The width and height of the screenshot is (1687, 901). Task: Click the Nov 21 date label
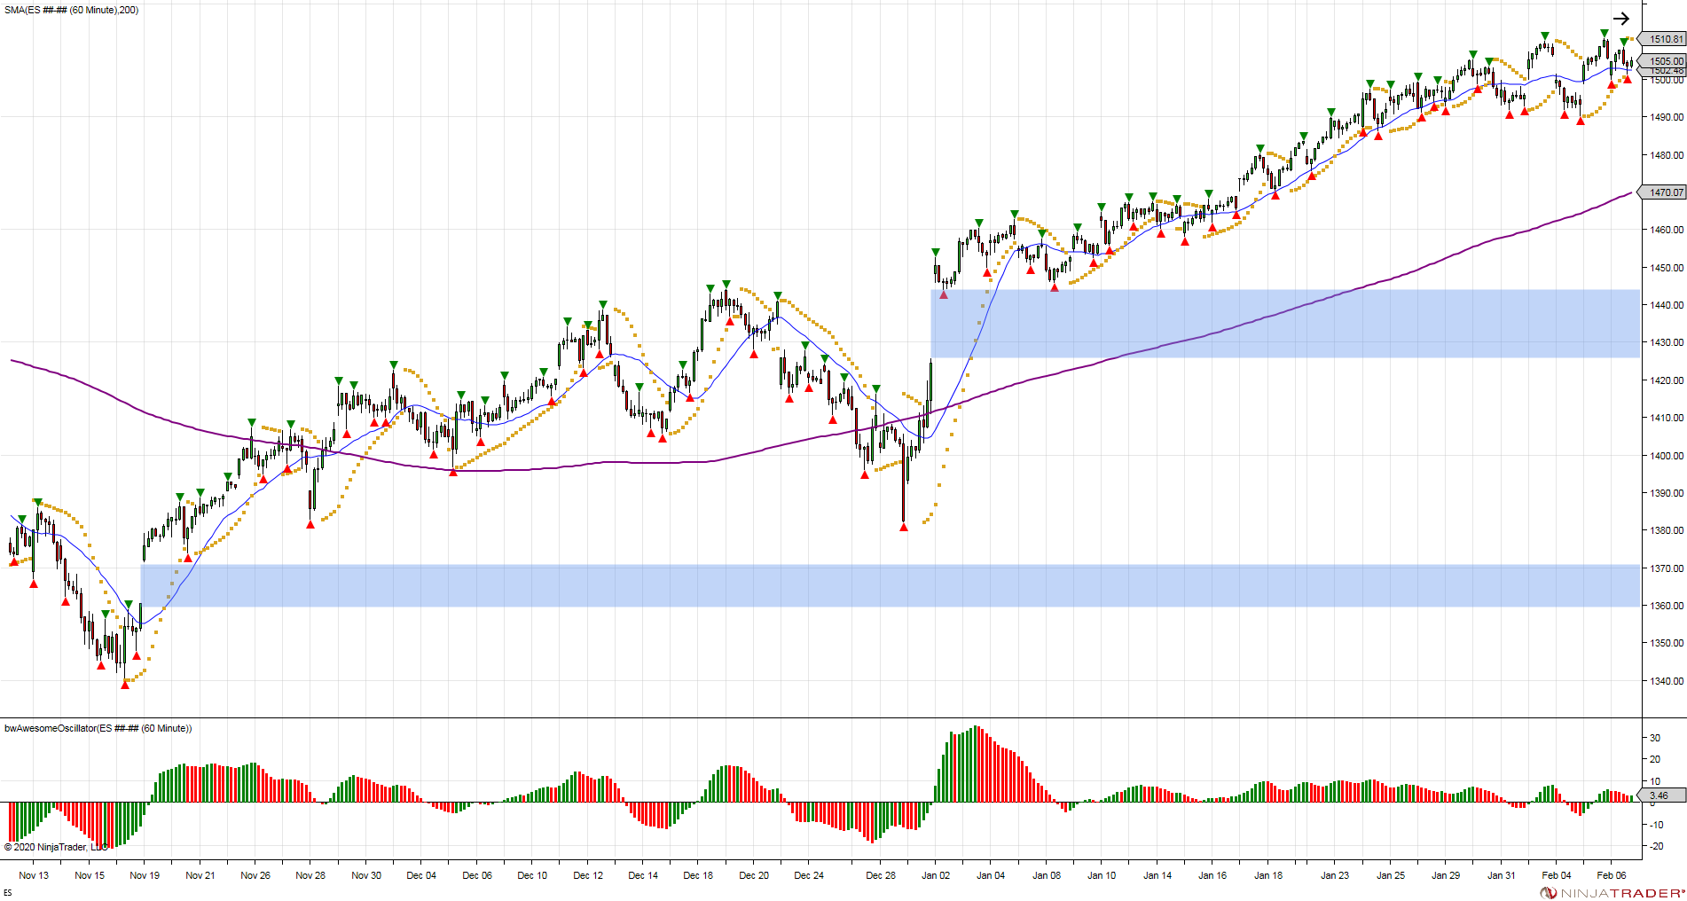click(200, 875)
